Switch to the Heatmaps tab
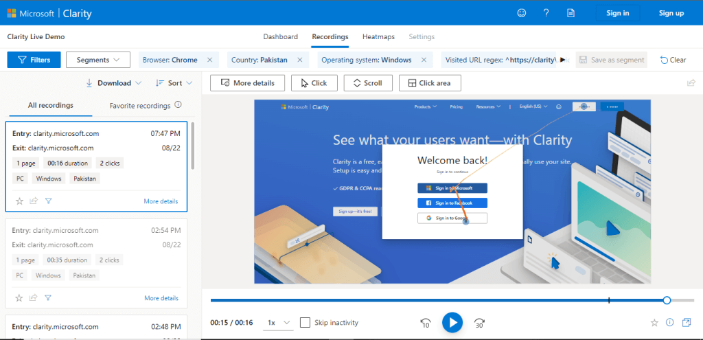The image size is (703, 340). click(378, 37)
